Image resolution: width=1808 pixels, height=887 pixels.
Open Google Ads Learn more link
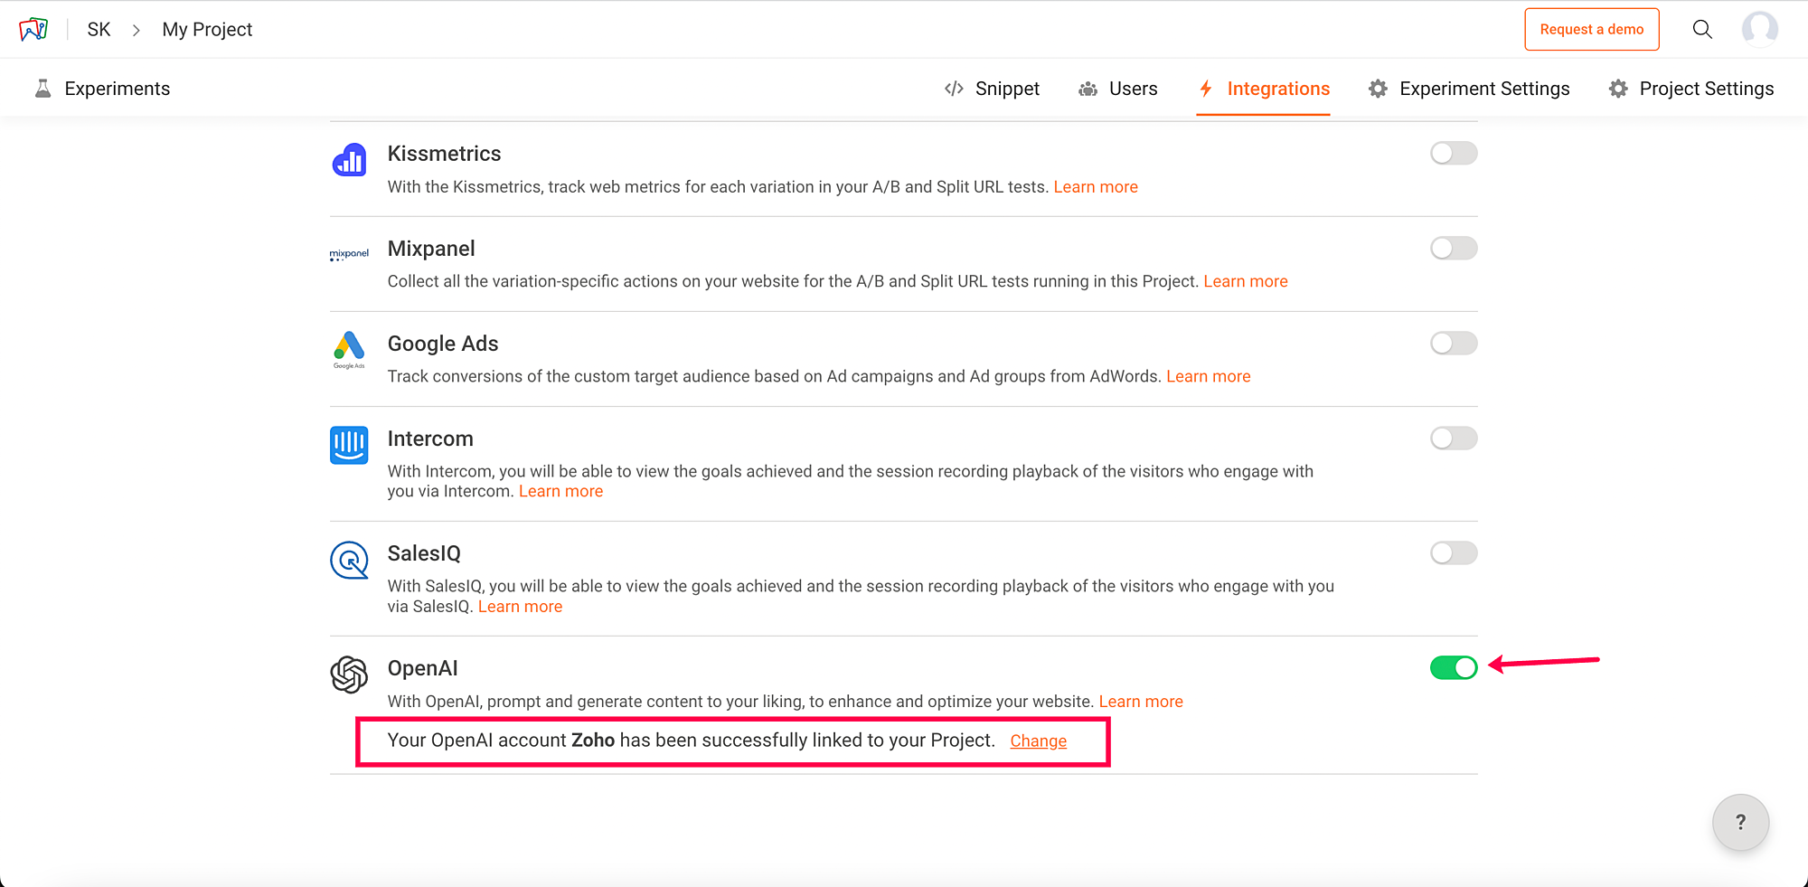(1209, 376)
